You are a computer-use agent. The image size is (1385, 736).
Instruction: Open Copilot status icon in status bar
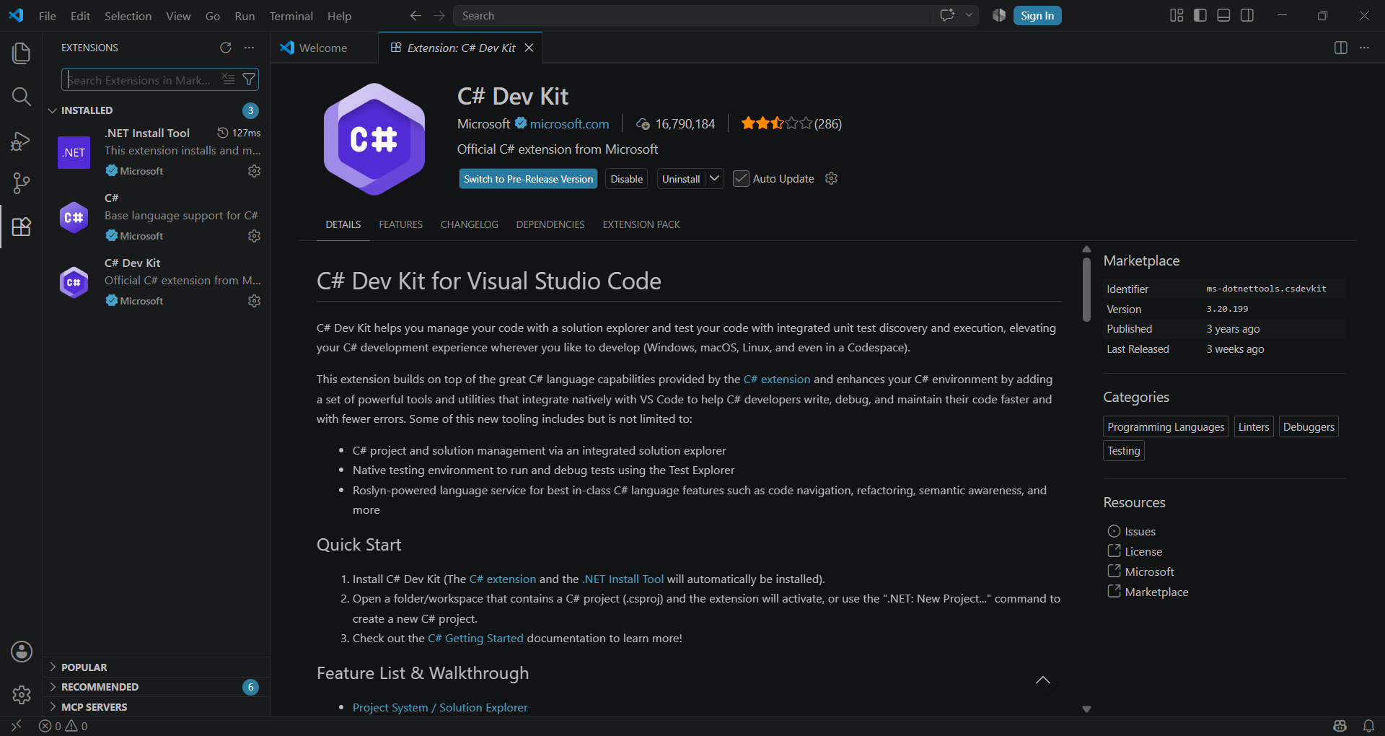tap(1340, 726)
